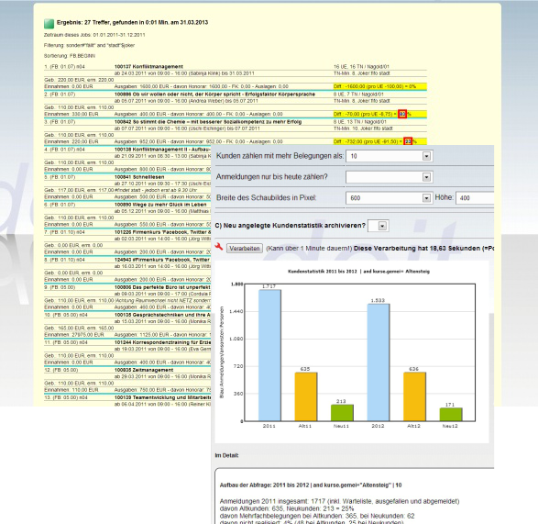Image resolution: width=538 pixels, height=524 pixels.
Task: Click the '1. (FB: 01.07)' row number
Action: click(x=64, y=67)
